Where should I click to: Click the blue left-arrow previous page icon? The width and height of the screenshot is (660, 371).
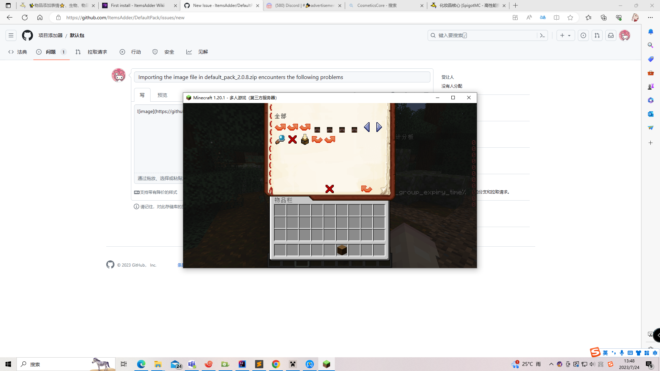367,127
